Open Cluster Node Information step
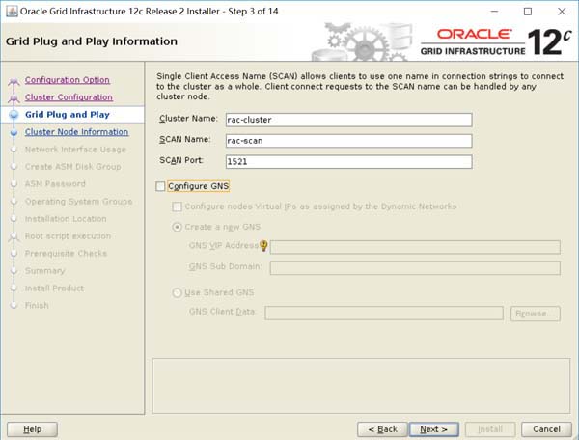The height and width of the screenshot is (440, 579). pyautogui.click(x=77, y=132)
